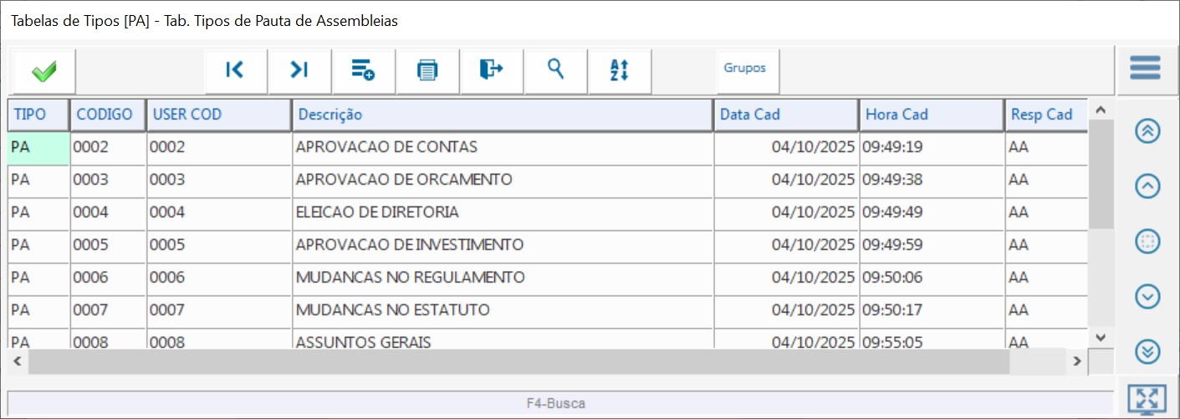1180x419 pixels.
Task: Click the Data Cad column header
Action: point(786,115)
